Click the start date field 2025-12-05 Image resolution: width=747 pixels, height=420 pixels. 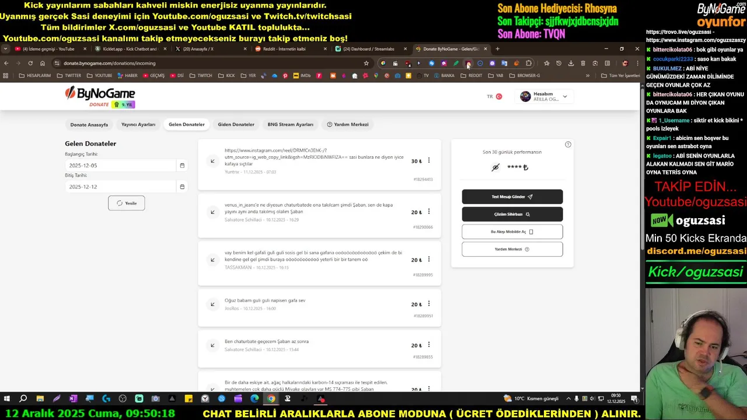click(120, 166)
